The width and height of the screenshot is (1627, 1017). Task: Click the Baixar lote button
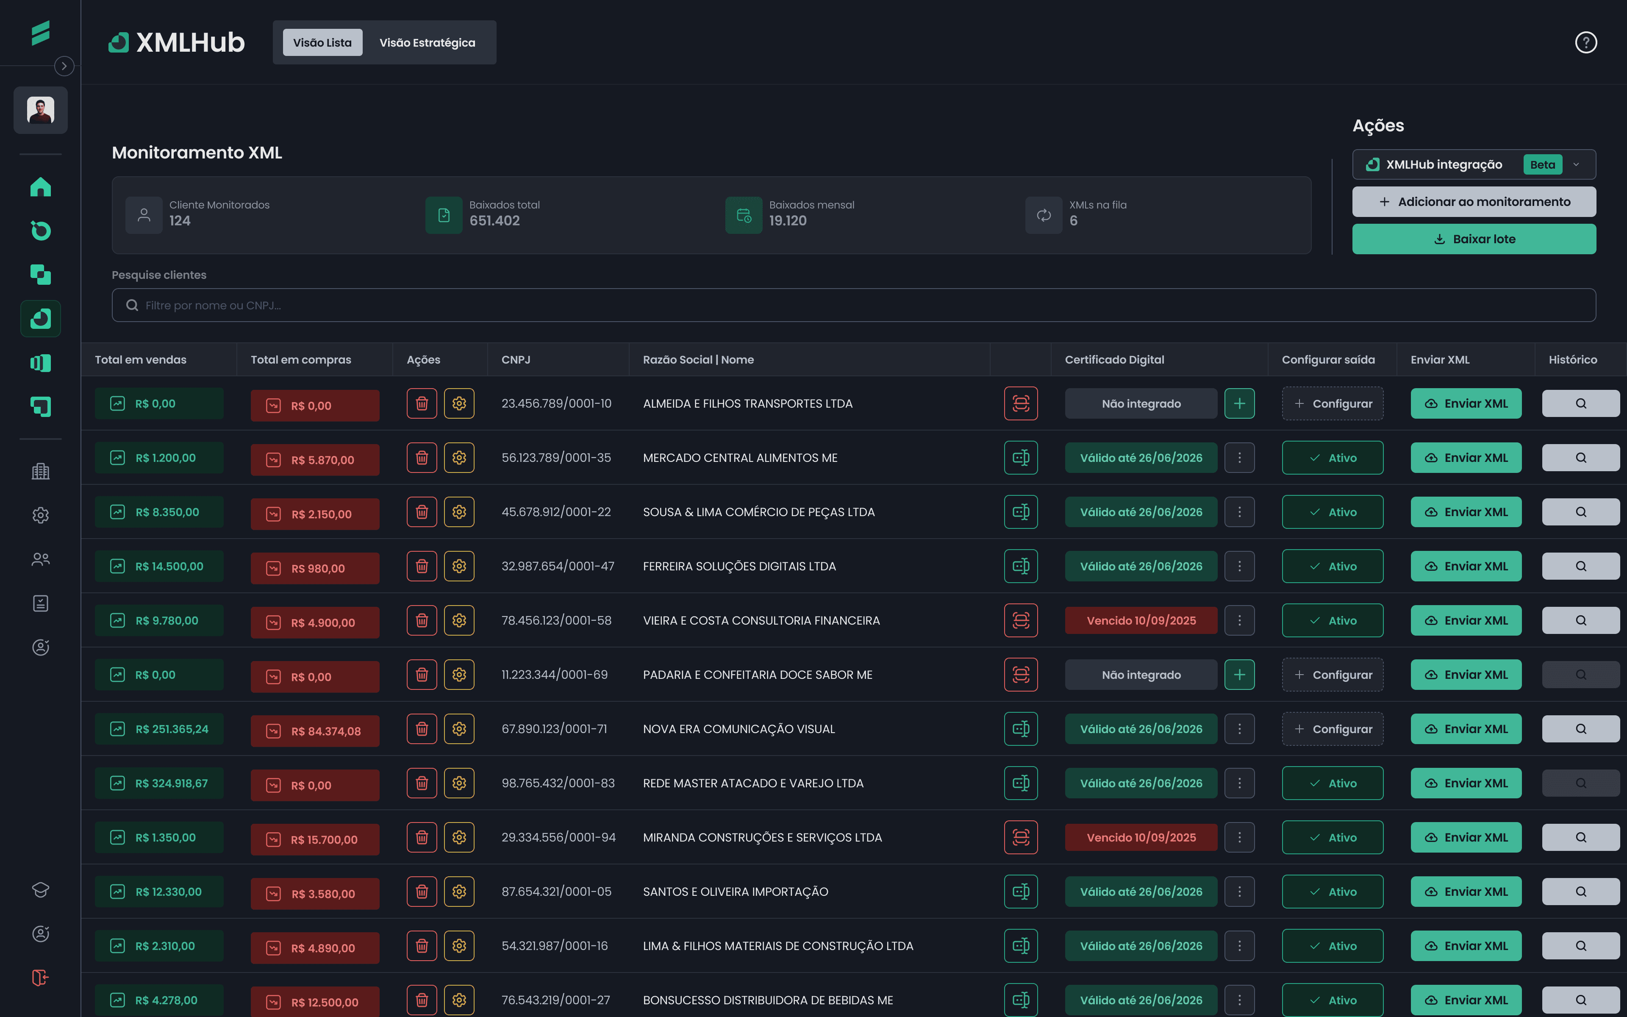tap(1474, 239)
